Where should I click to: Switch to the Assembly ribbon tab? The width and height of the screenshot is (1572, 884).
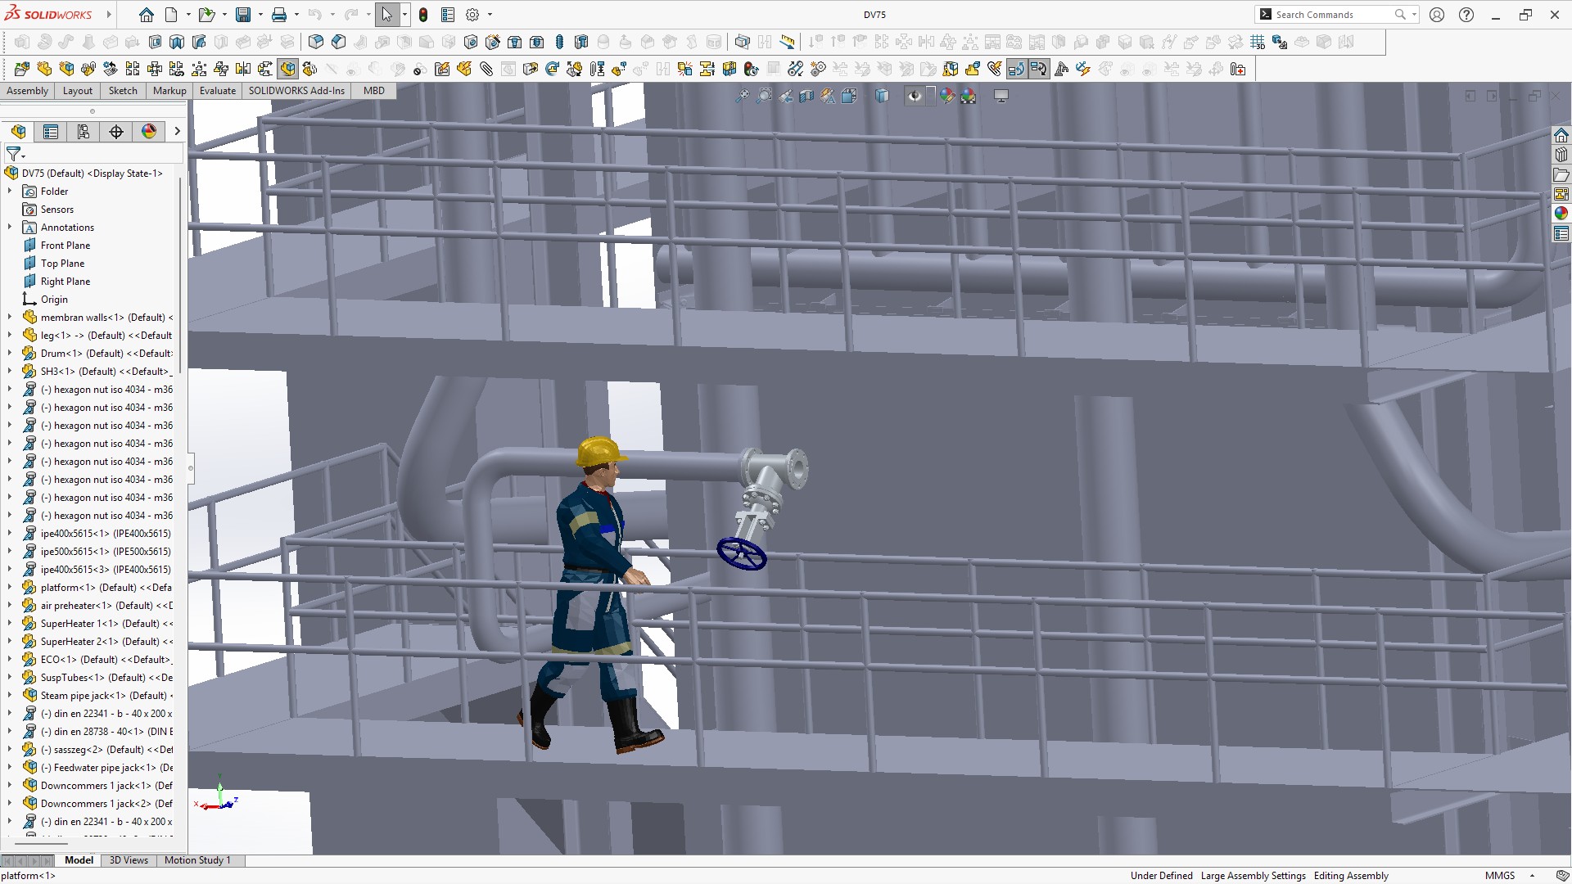[28, 91]
